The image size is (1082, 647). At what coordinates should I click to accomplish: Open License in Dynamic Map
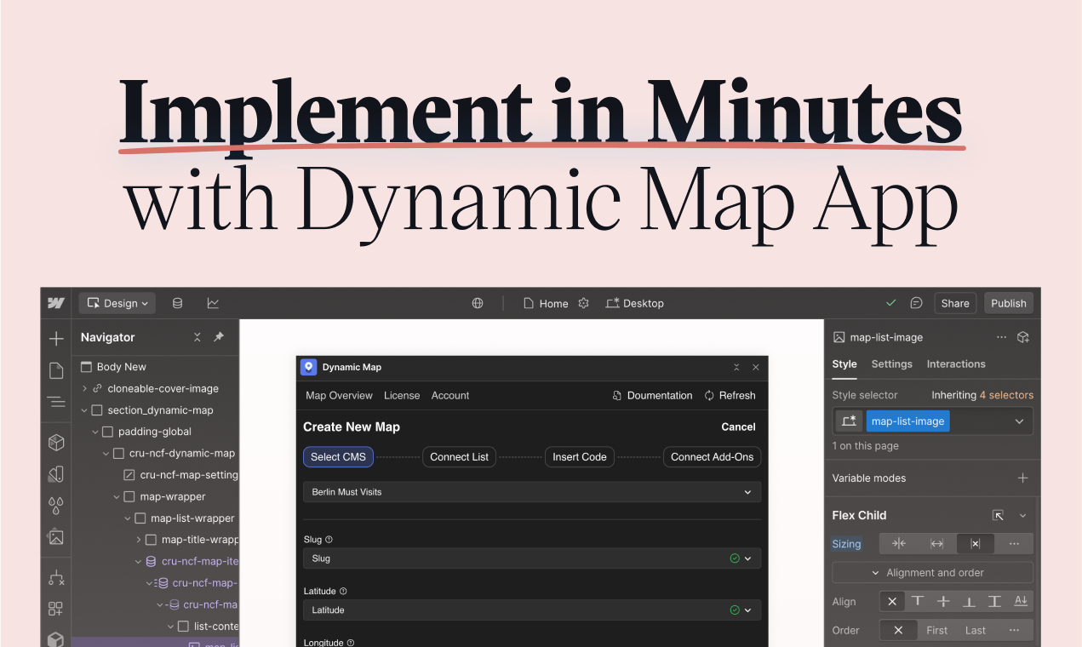point(402,395)
